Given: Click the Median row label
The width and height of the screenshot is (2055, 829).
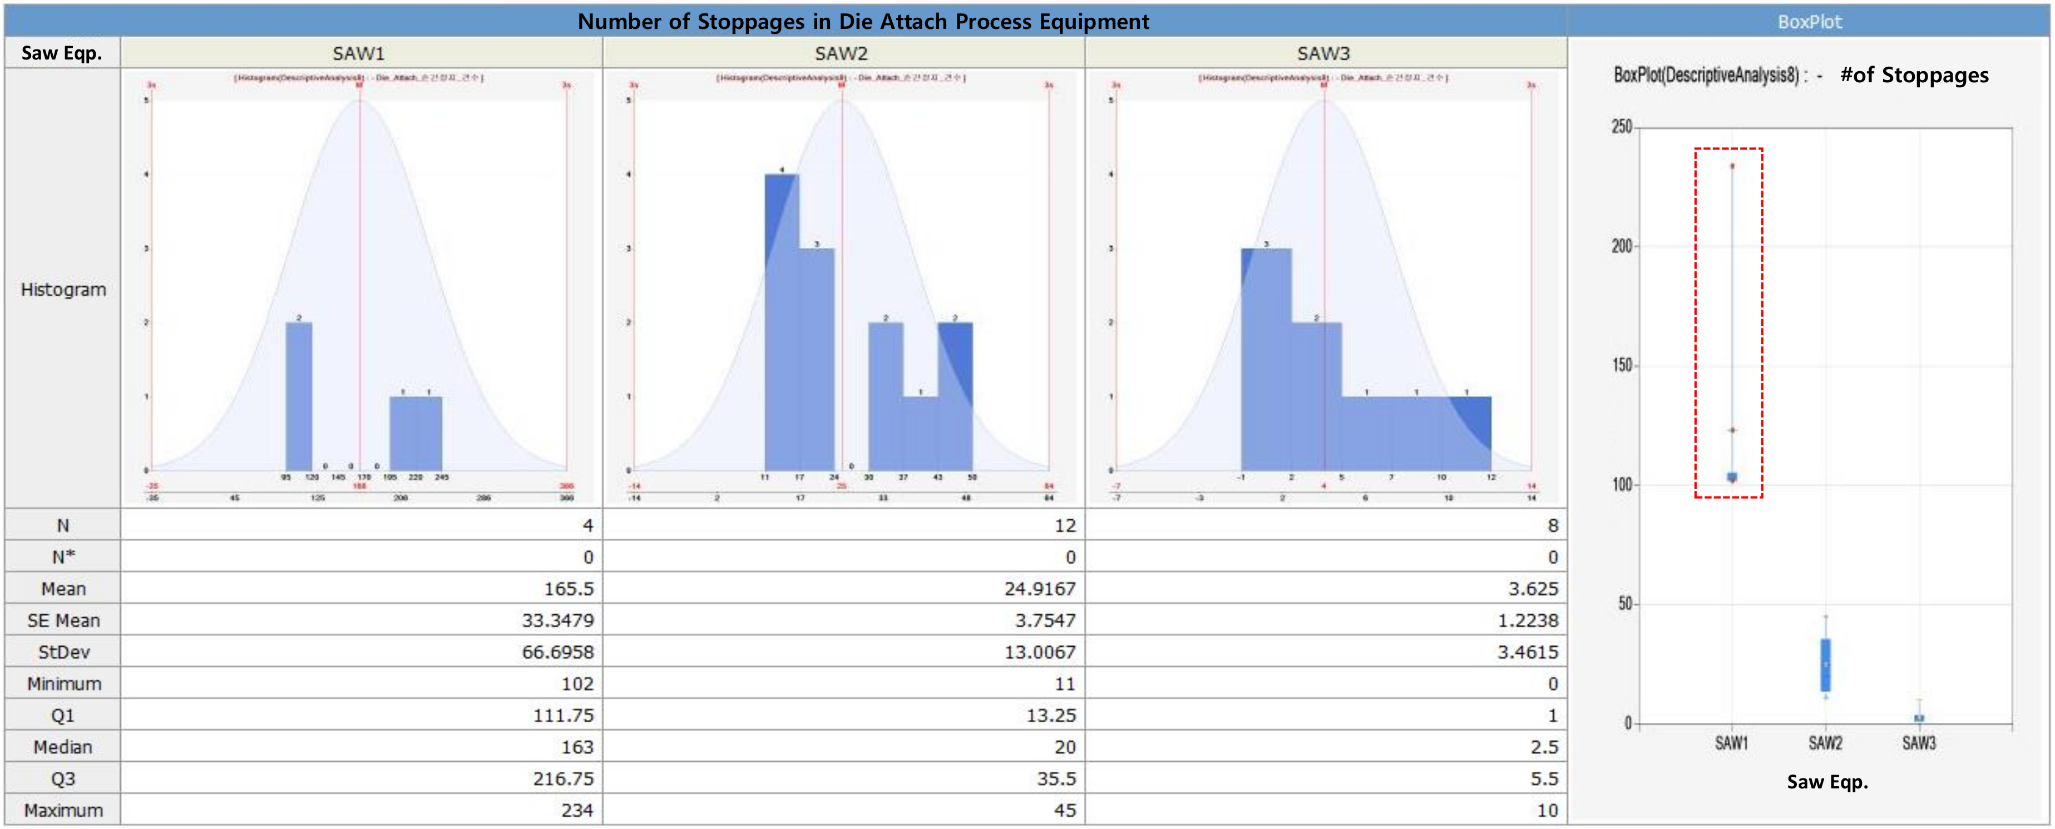Looking at the screenshot, I should [x=63, y=747].
